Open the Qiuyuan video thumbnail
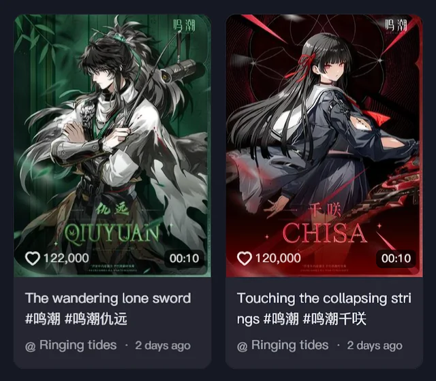 coord(112,146)
